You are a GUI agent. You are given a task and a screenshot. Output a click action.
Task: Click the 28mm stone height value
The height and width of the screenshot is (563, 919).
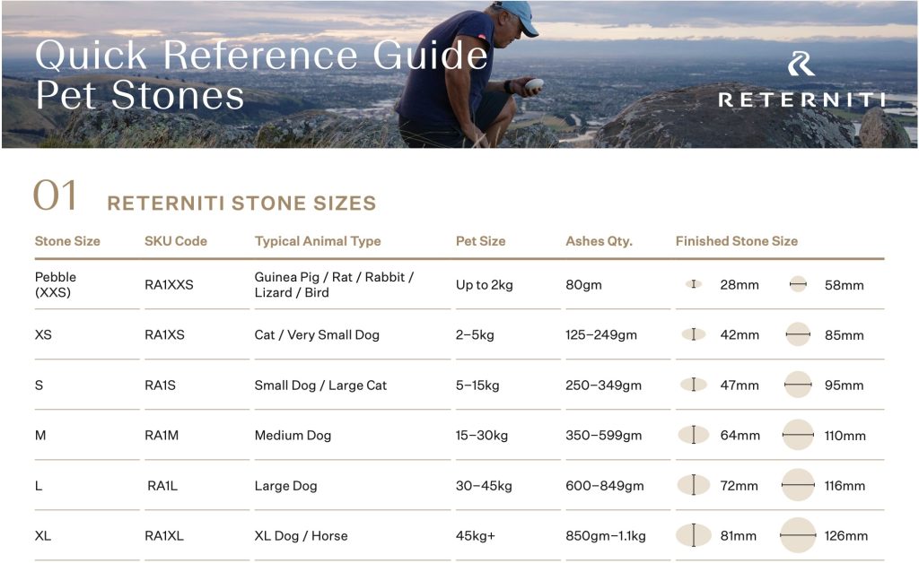pyautogui.click(x=740, y=285)
